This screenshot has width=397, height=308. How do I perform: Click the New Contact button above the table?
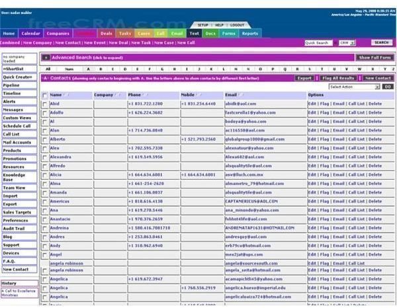tap(378, 78)
